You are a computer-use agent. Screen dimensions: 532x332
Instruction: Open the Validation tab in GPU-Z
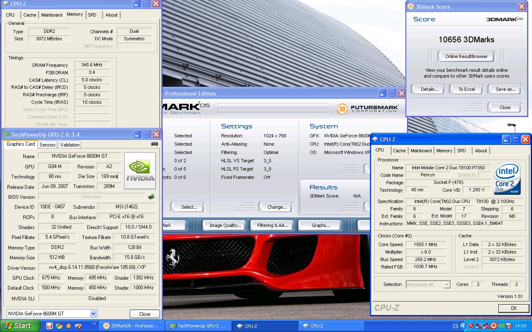(70, 145)
